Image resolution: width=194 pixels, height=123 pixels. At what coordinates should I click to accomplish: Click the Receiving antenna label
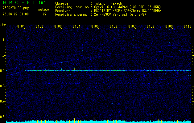(71, 14)
